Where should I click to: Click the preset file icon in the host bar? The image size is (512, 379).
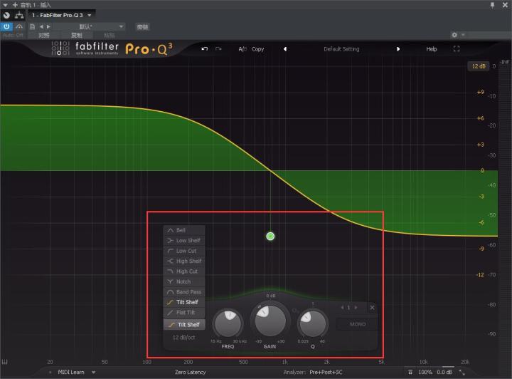(32, 26)
